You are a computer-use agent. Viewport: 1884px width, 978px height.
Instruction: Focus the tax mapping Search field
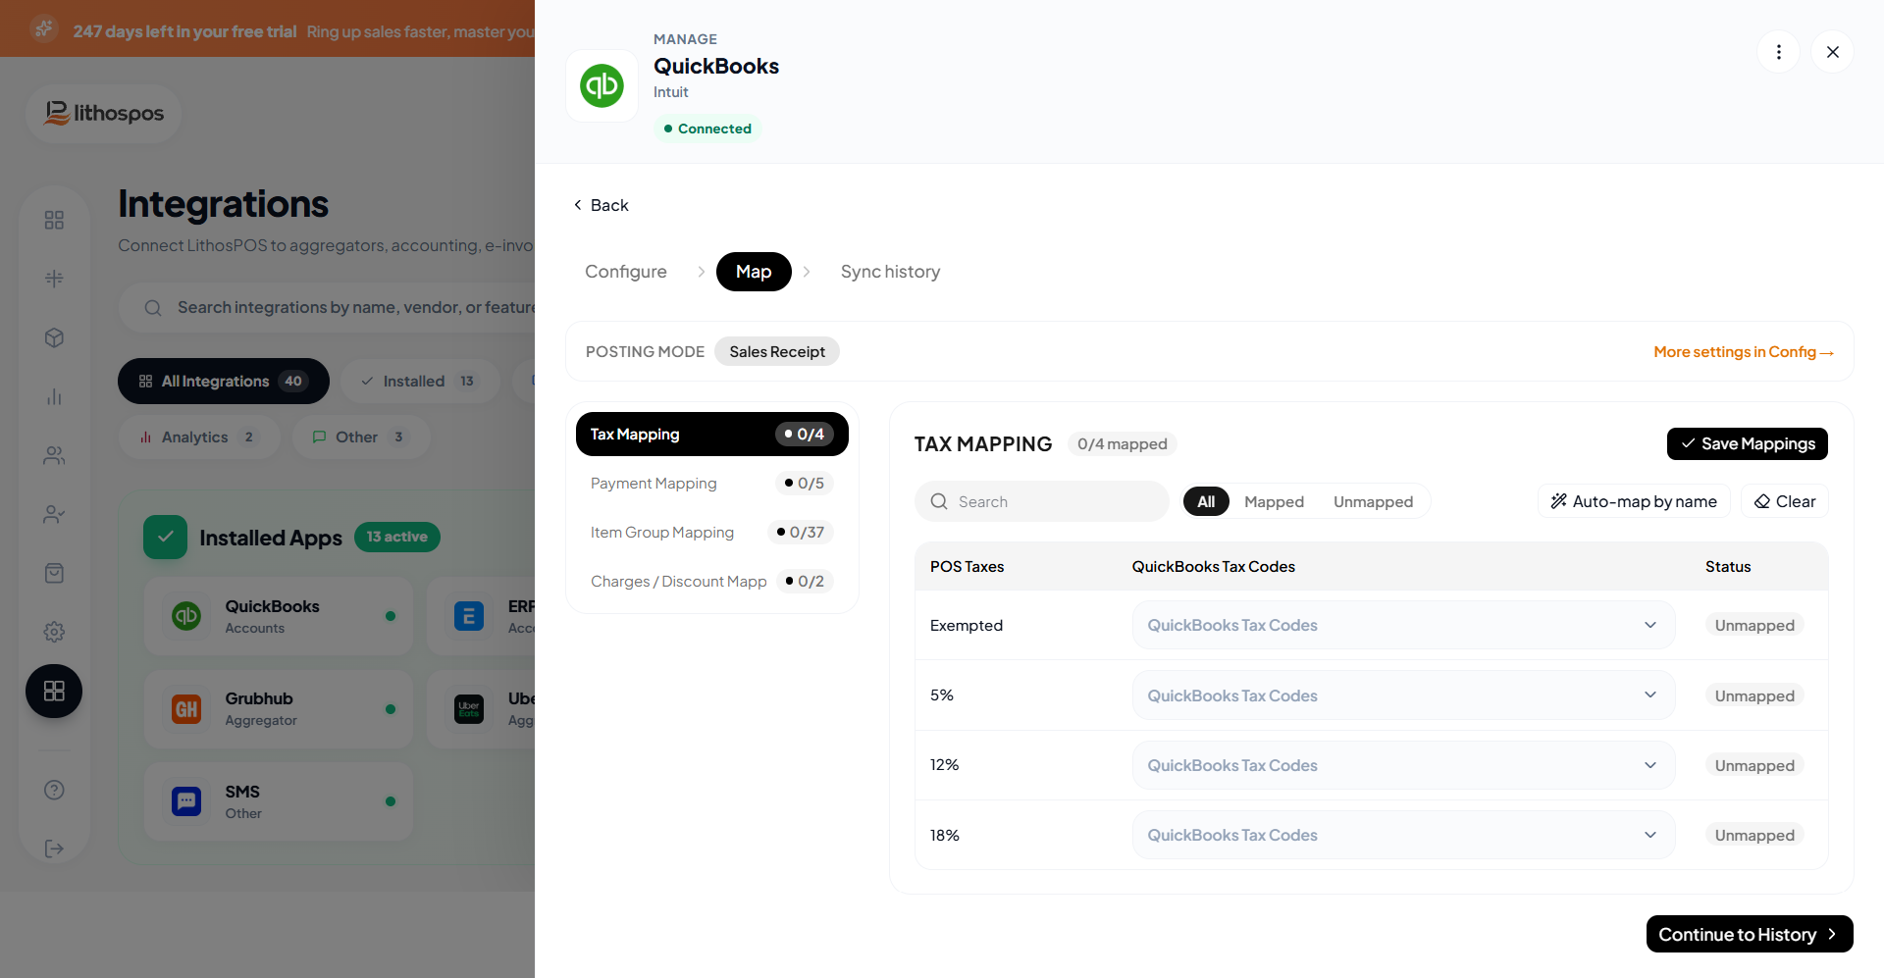pyautogui.click(x=1042, y=501)
